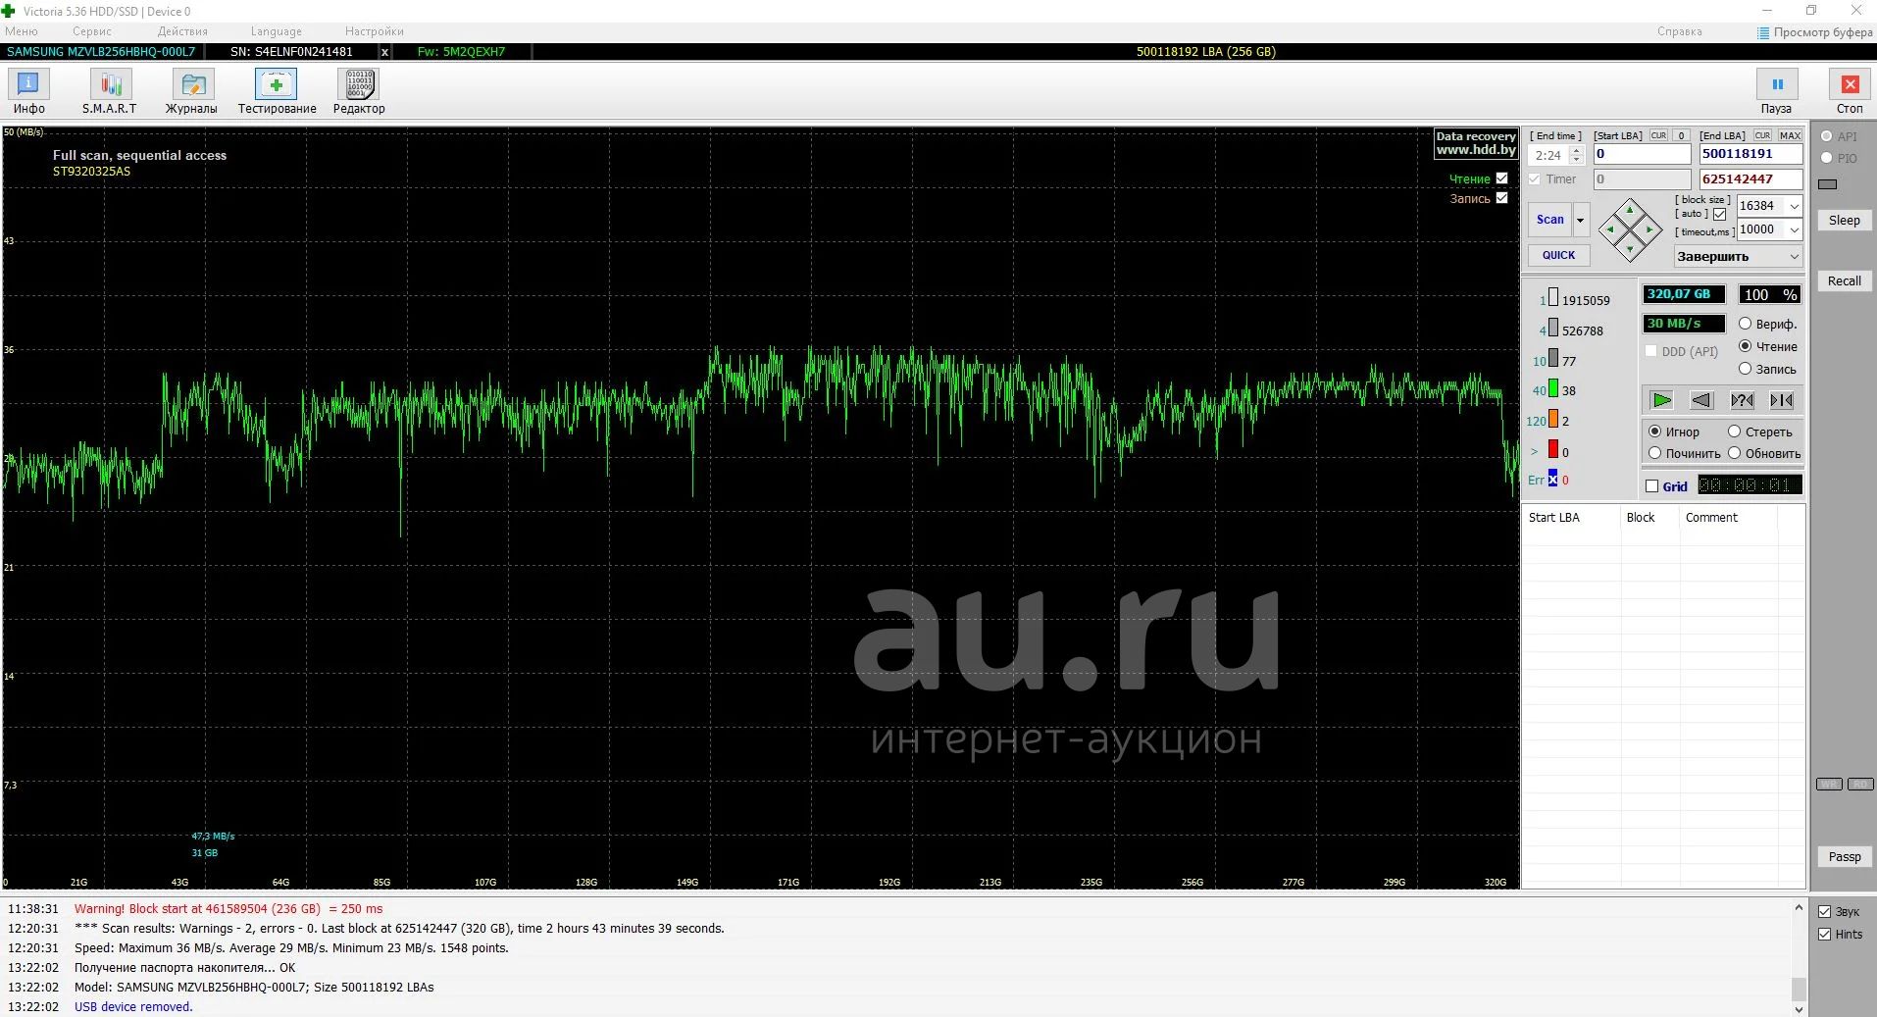Viewport: 1877px width, 1017px height.
Task: Select Игнор error handling option
Action: tap(1655, 432)
